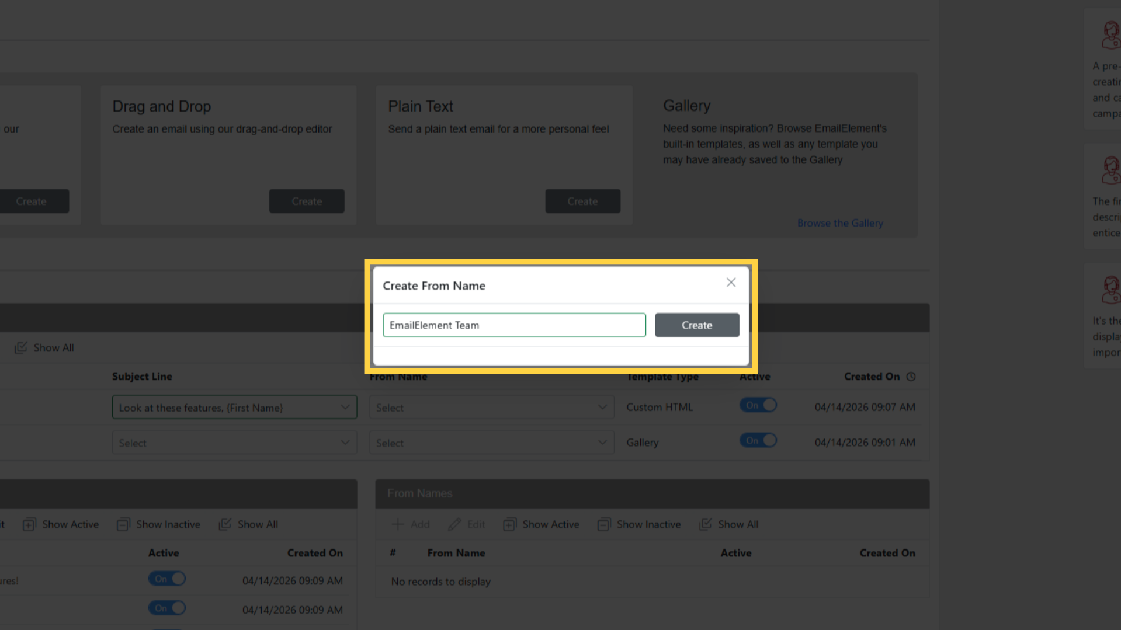Image resolution: width=1121 pixels, height=630 pixels.
Task: Click the clock icon beside Created On
Action: tap(911, 377)
